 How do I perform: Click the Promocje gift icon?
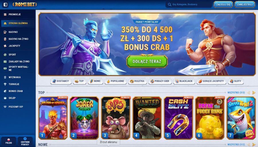5,14
